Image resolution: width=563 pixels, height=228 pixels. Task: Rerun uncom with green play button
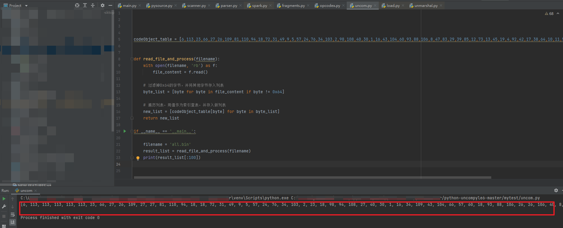pyautogui.click(x=4, y=199)
